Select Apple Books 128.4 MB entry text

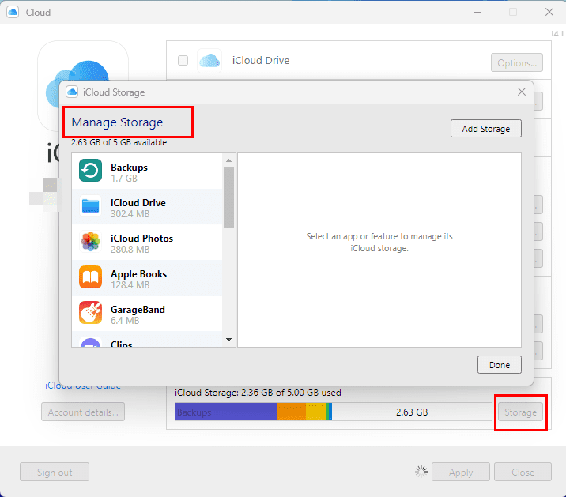138,279
